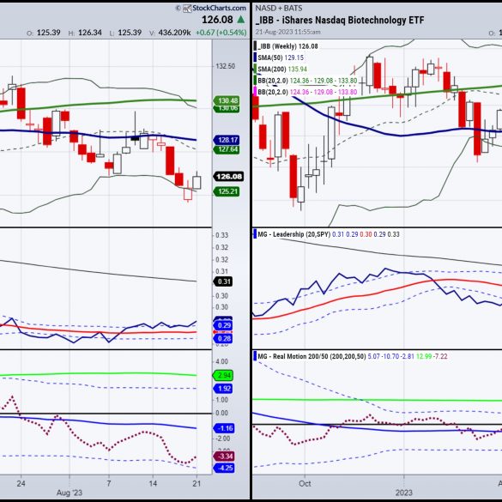Click the 21 date label on daily chart
This screenshot has width=502, height=502.
coord(197,483)
